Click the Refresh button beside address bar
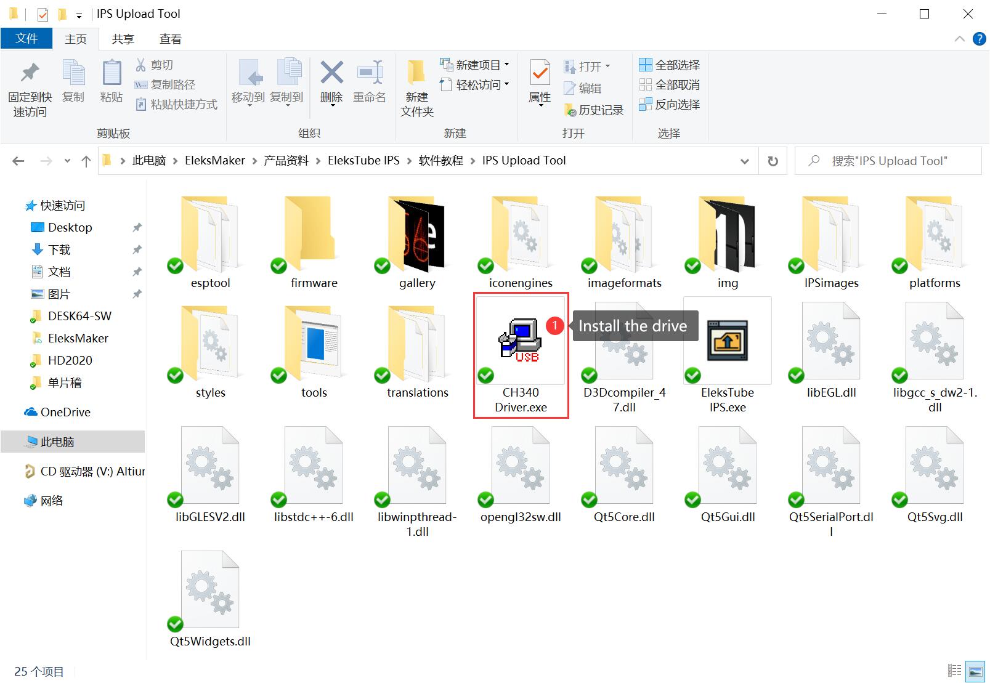This screenshot has width=990, height=683. point(773,161)
